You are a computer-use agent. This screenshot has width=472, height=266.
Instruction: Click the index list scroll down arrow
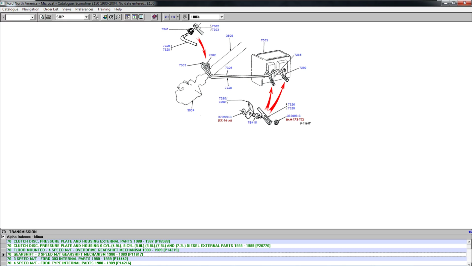(469, 264)
